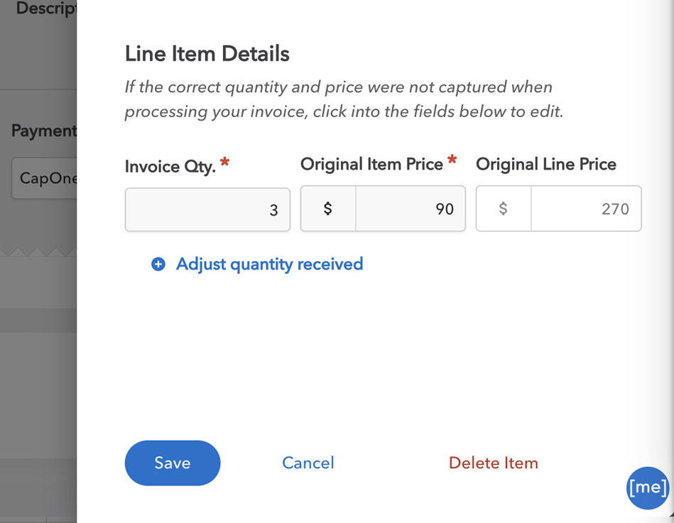Click the Original Line Price label

click(x=546, y=164)
